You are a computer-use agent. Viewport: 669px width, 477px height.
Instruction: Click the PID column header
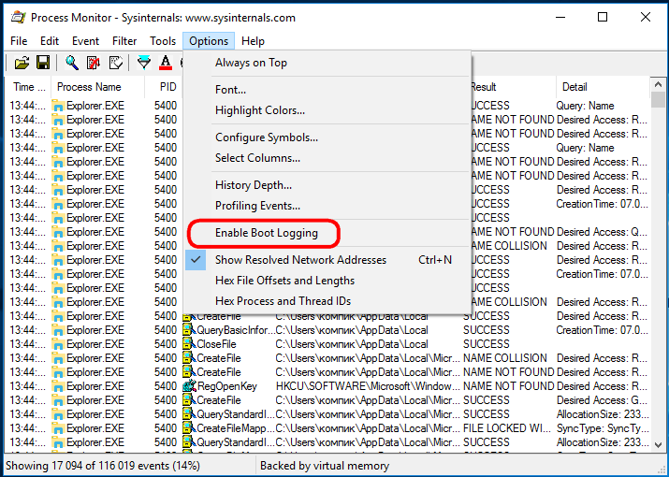[x=164, y=87]
